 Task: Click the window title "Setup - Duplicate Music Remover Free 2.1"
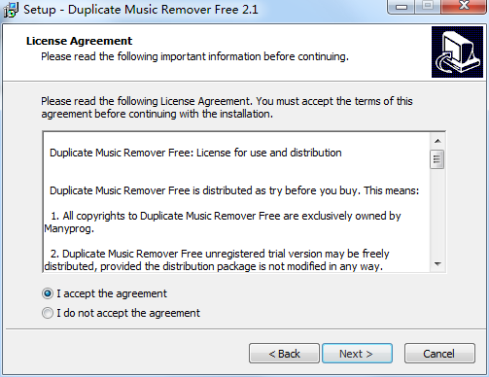point(141,10)
